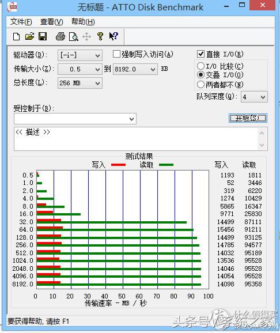Open the 帮助(H) menu
The height and width of the screenshot is (333, 280).
coord(83,22)
